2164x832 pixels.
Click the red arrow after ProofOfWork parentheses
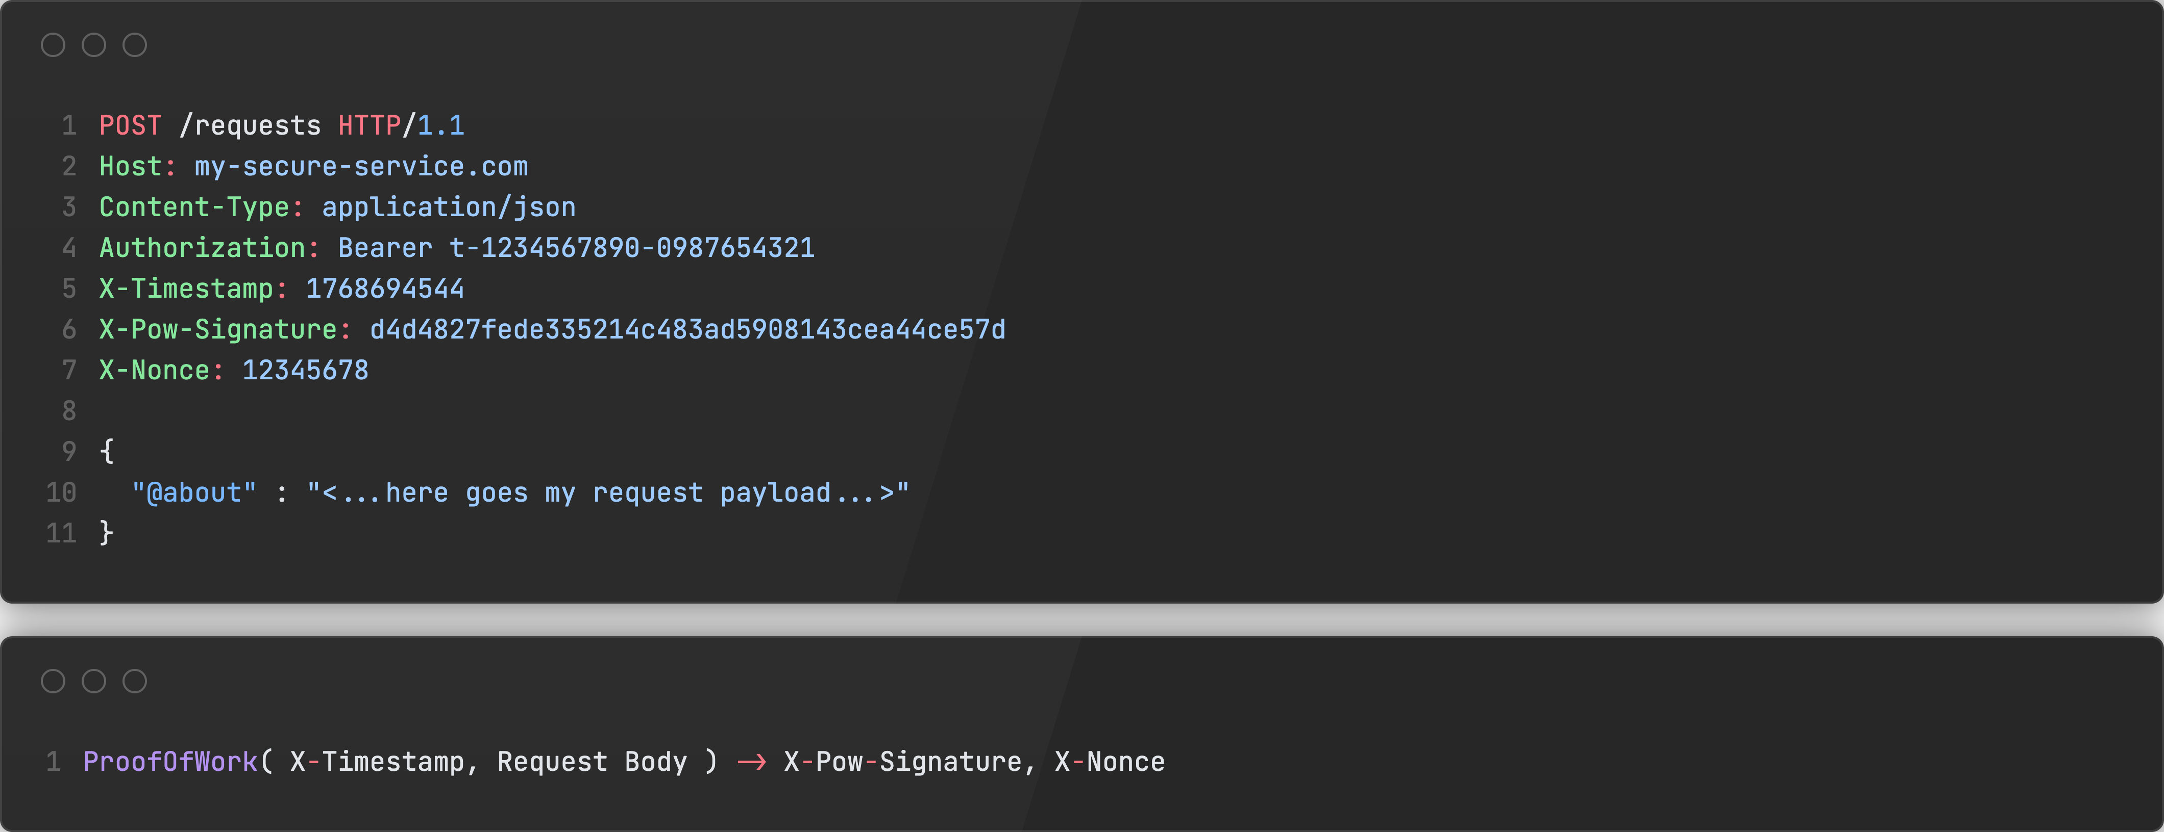[x=751, y=762]
